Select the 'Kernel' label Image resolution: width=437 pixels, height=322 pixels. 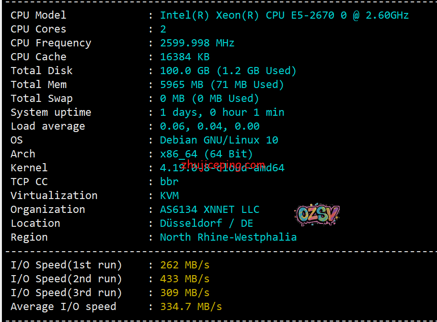[x=29, y=168]
